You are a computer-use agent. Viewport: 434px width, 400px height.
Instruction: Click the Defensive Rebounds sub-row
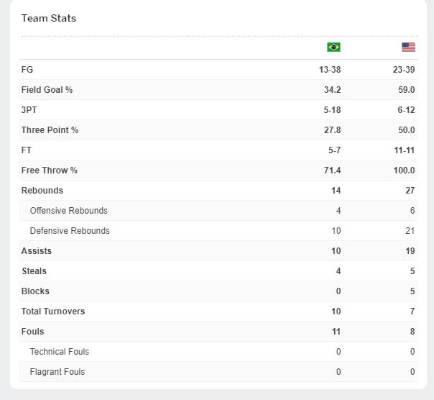(x=70, y=231)
